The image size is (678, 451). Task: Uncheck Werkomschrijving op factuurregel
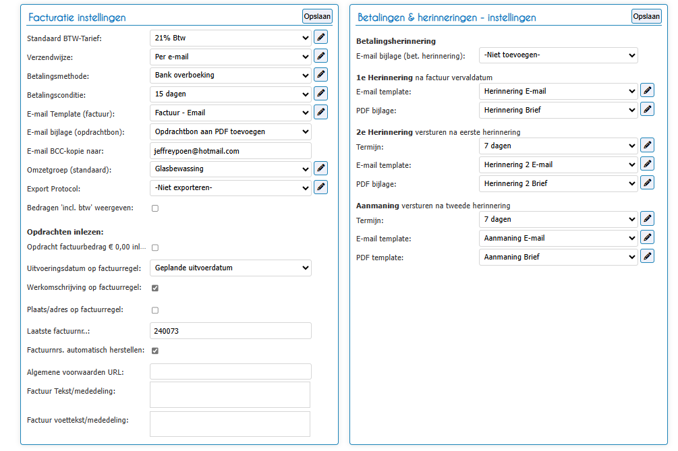point(155,288)
